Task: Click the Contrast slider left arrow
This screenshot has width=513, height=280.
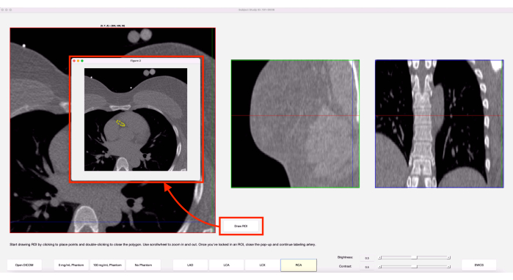Action: pyautogui.click(x=380, y=267)
